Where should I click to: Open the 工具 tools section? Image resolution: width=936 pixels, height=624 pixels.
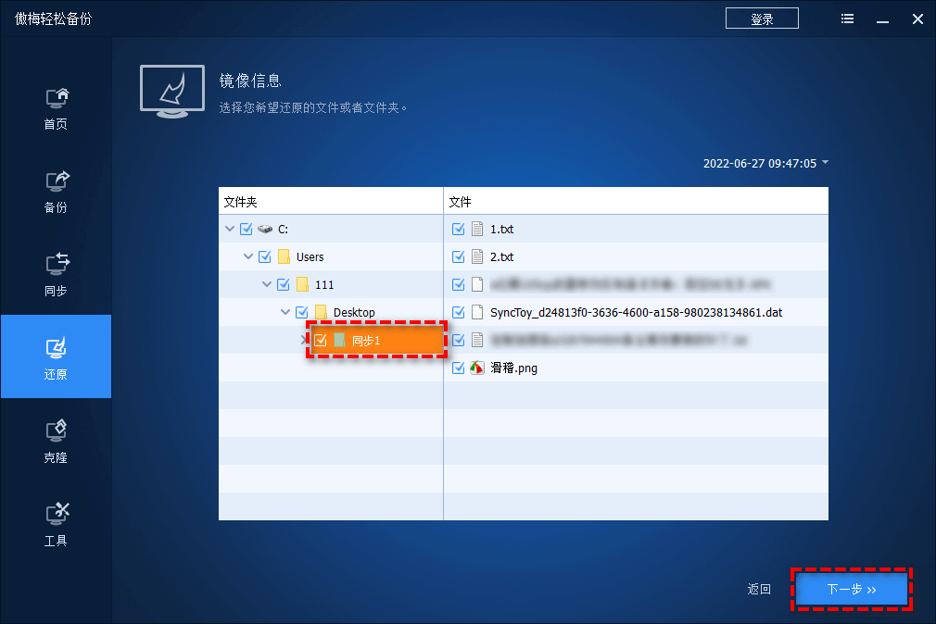pyautogui.click(x=55, y=523)
